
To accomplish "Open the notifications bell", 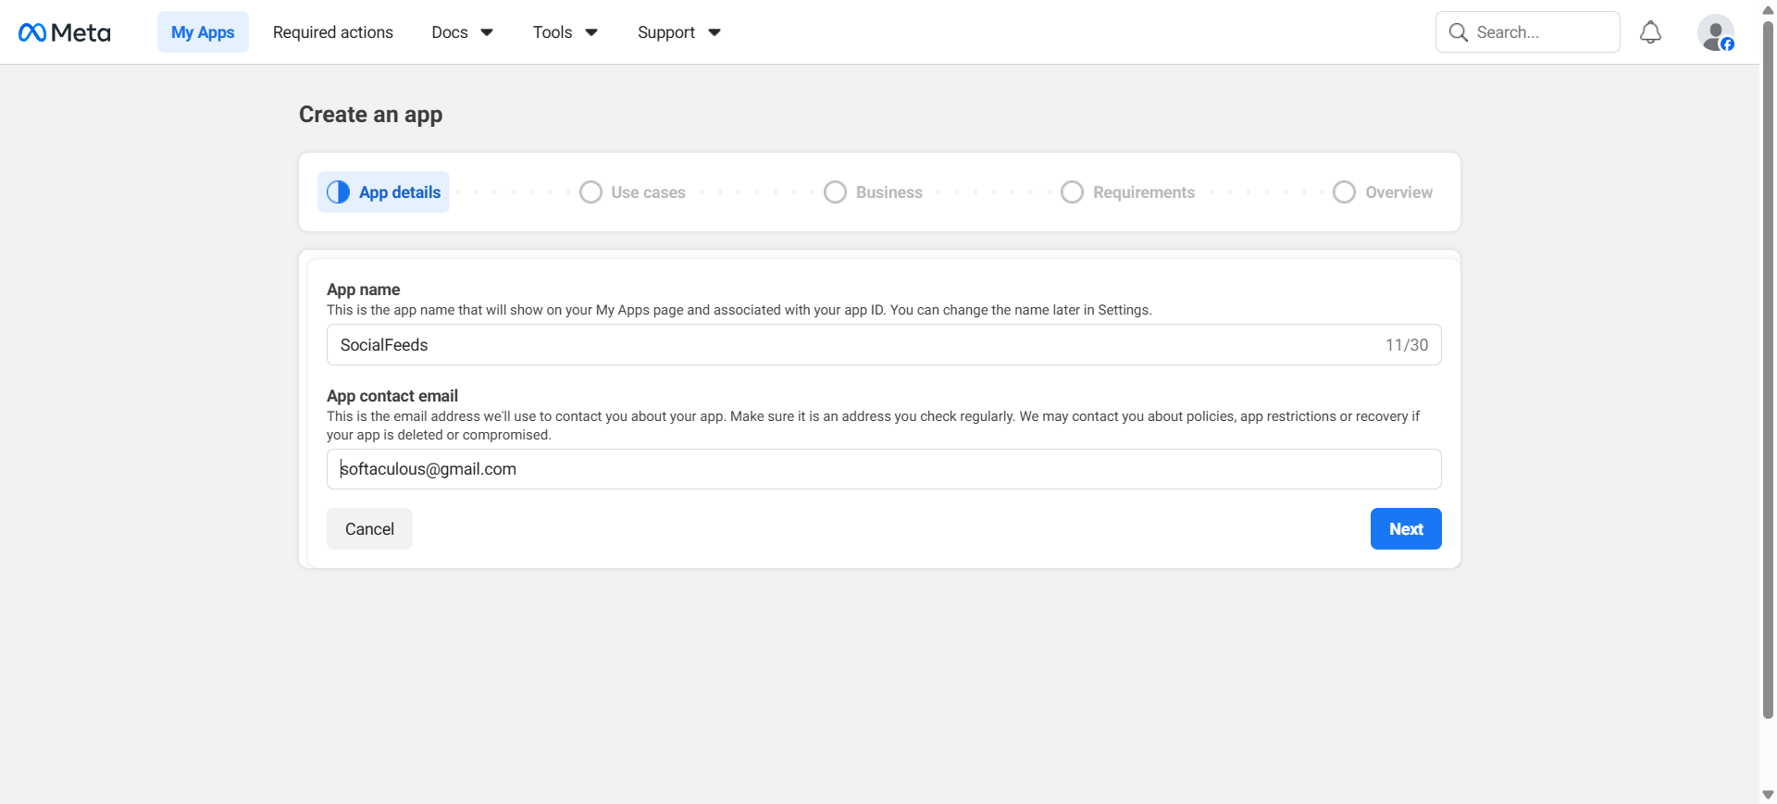I will click(1650, 32).
